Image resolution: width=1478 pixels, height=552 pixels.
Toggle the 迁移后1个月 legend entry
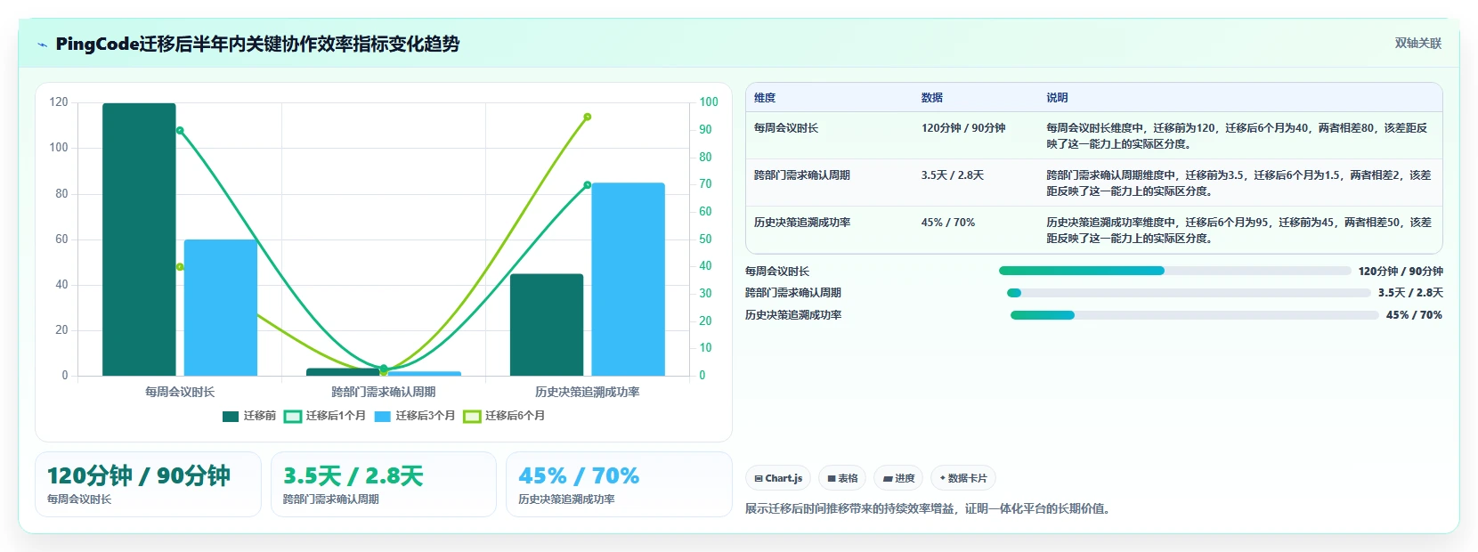pyautogui.click(x=324, y=416)
